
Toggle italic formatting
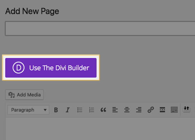pyautogui.click(x=68, y=110)
